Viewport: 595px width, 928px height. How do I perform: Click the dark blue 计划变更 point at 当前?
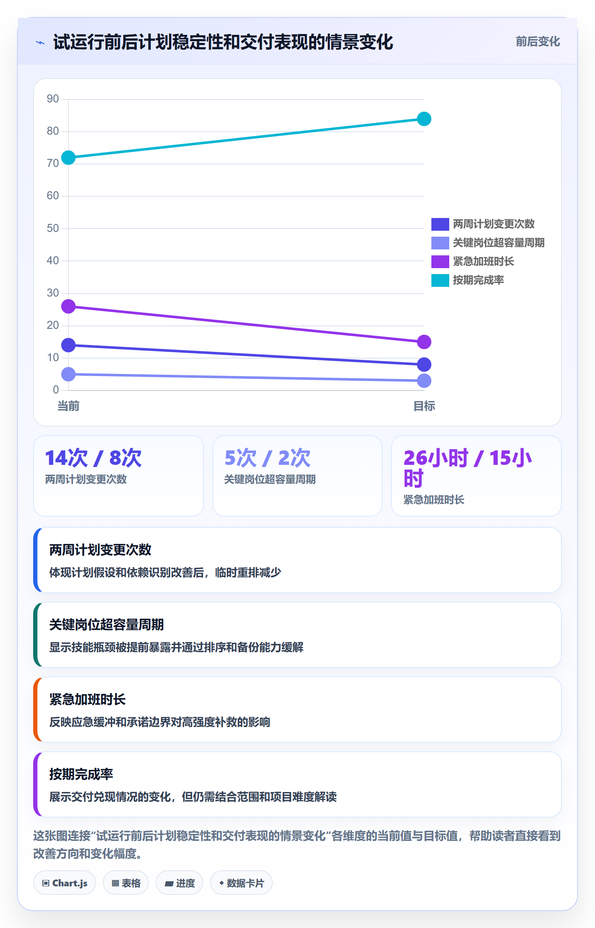click(x=68, y=345)
